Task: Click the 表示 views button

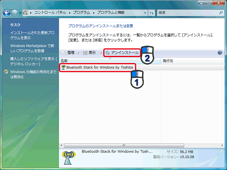Action: [90, 53]
